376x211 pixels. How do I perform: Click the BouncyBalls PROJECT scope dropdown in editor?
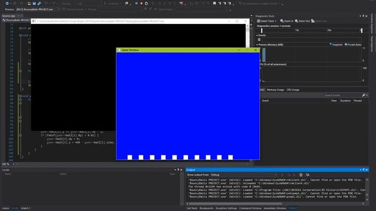[16, 21]
